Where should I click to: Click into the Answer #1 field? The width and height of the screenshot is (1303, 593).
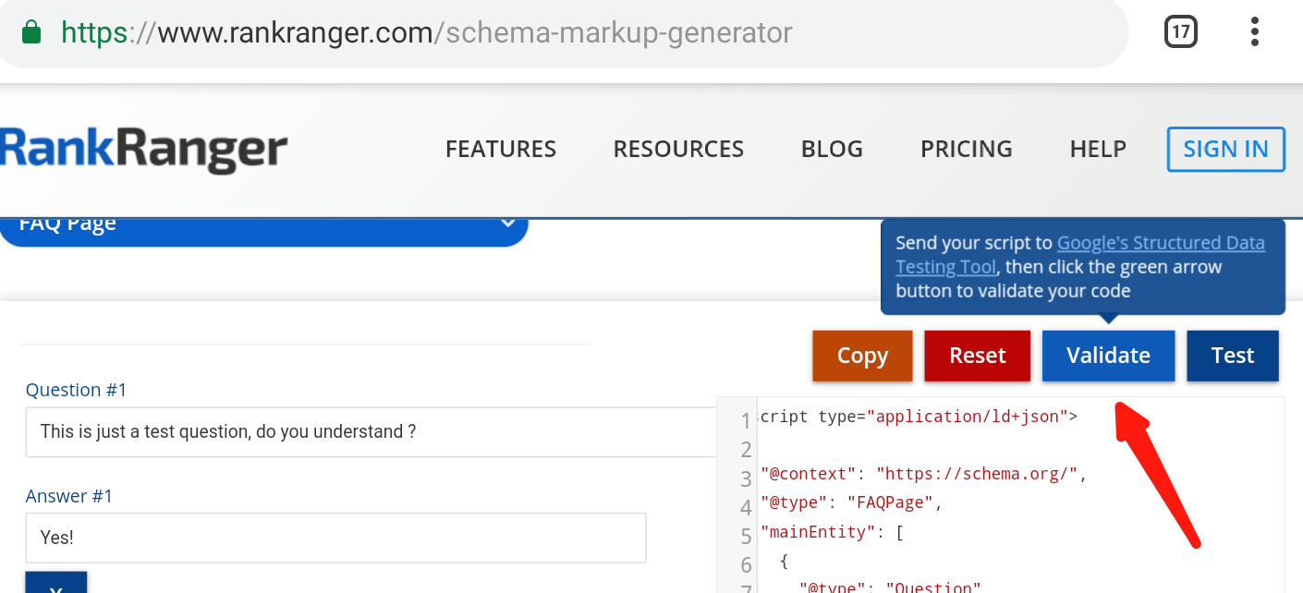click(335, 538)
